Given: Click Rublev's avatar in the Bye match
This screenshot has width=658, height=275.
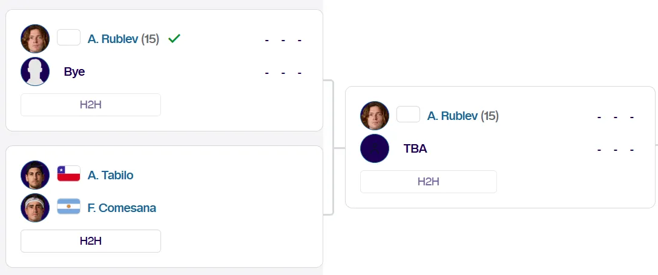Looking at the screenshot, I should click(x=35, y=39).
